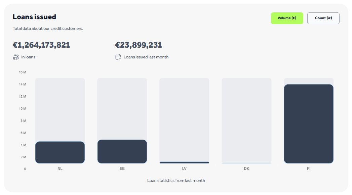Select the dark EE loan volume bar
Image resolution: width=352 pixels, height=195 pixels.
pos(122,151)
